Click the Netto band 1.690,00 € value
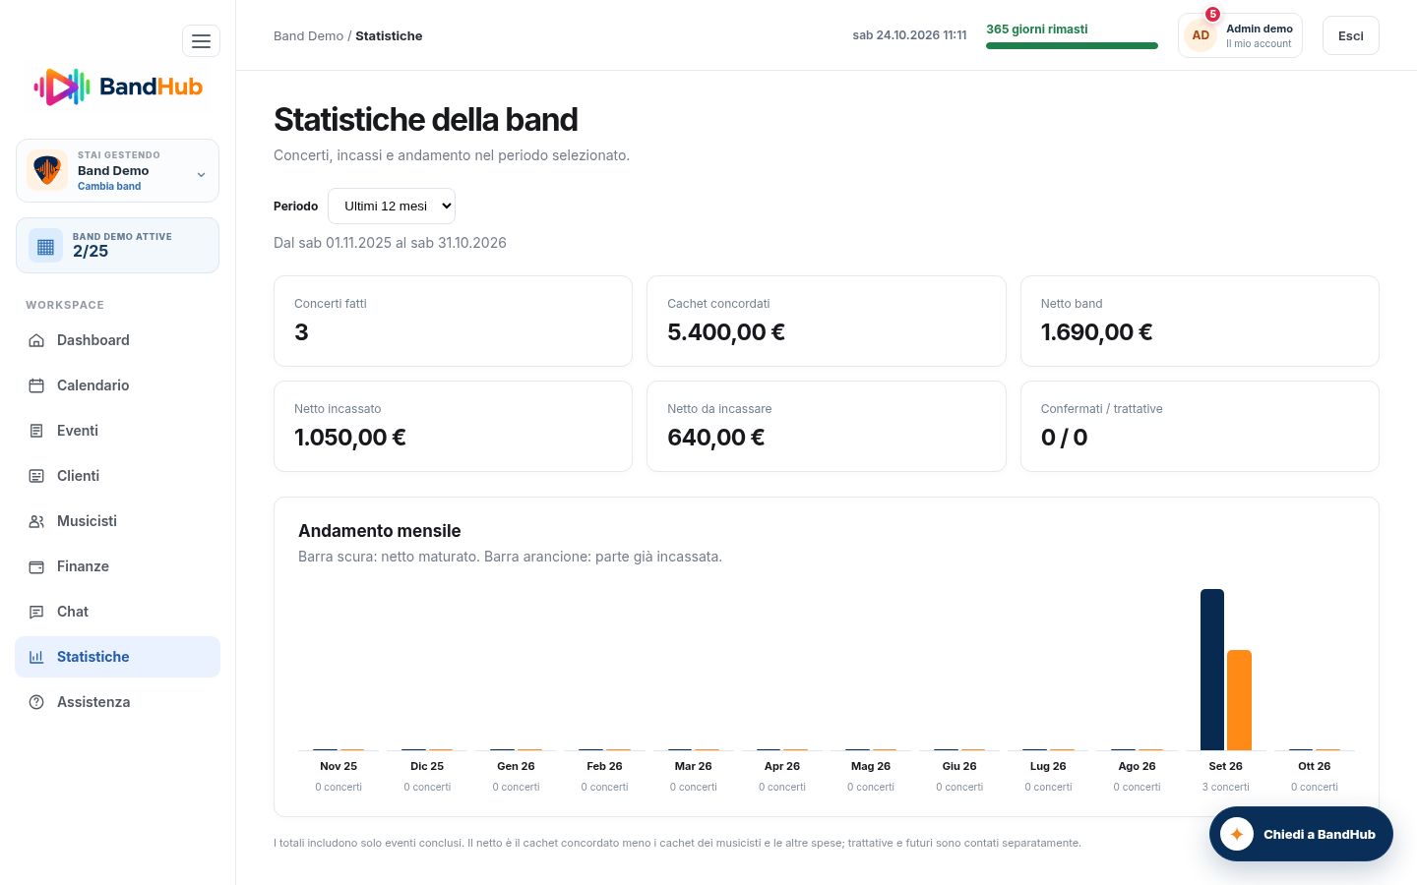 pos(1096,332)
